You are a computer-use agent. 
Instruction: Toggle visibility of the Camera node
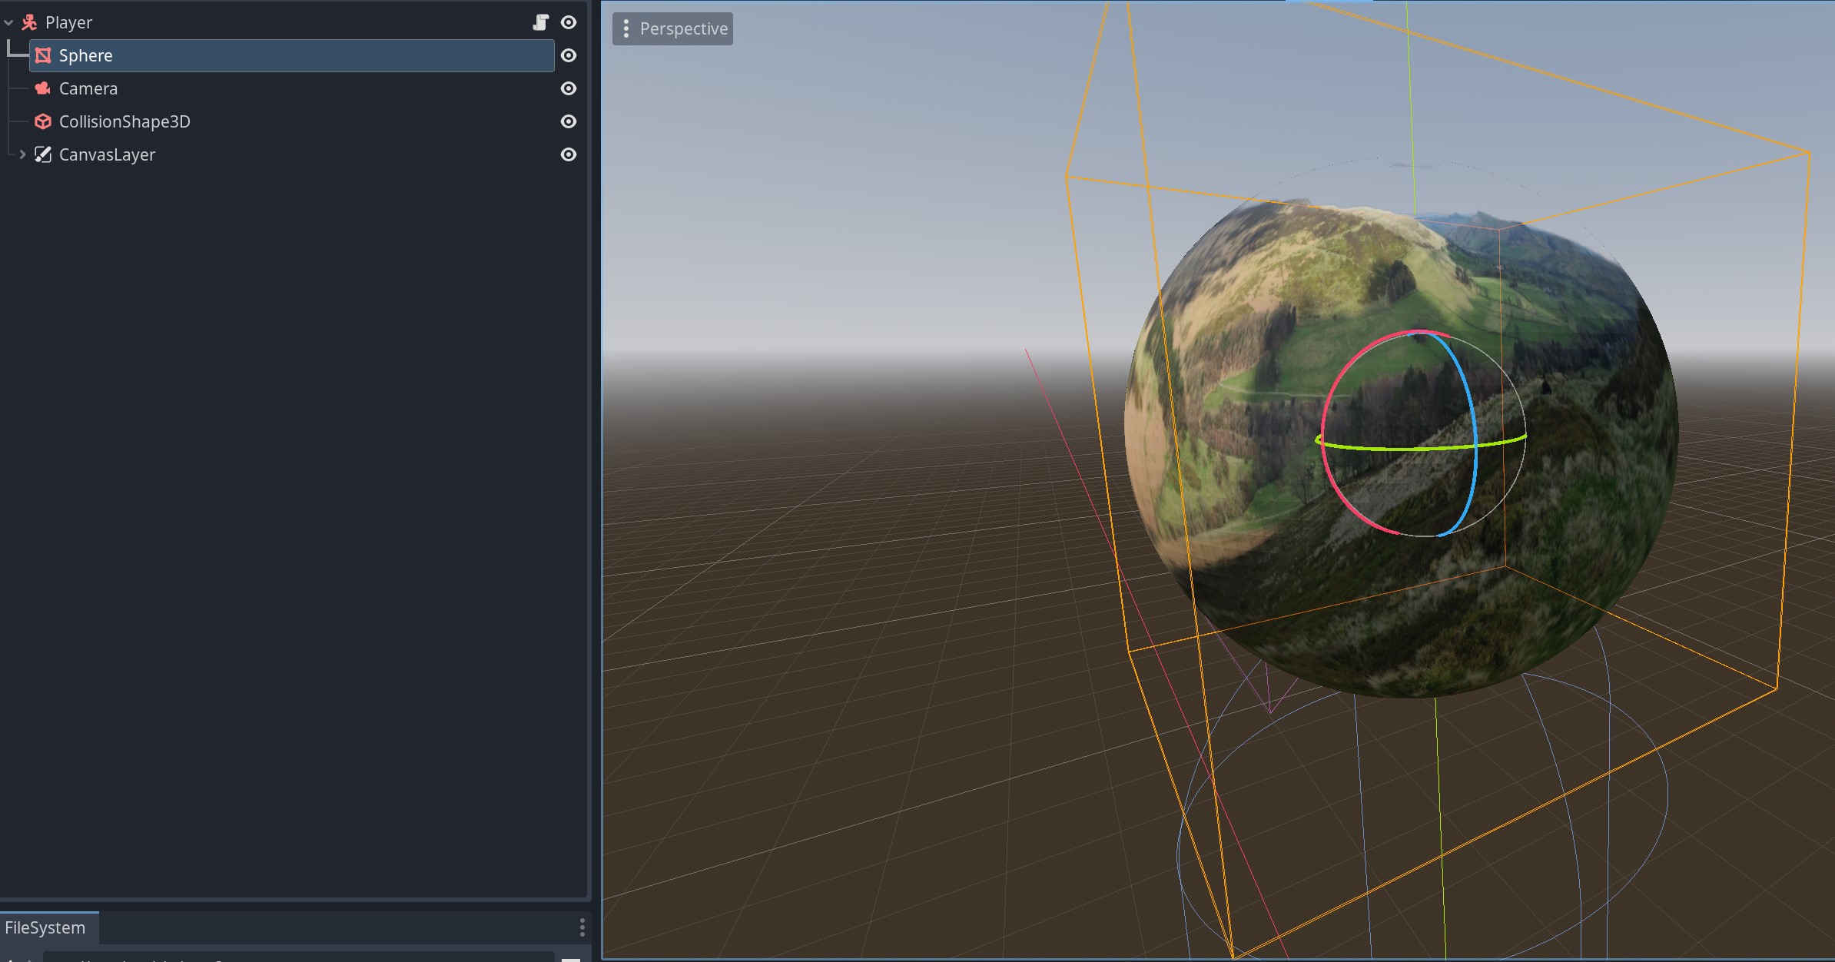(x=569, y=88)
